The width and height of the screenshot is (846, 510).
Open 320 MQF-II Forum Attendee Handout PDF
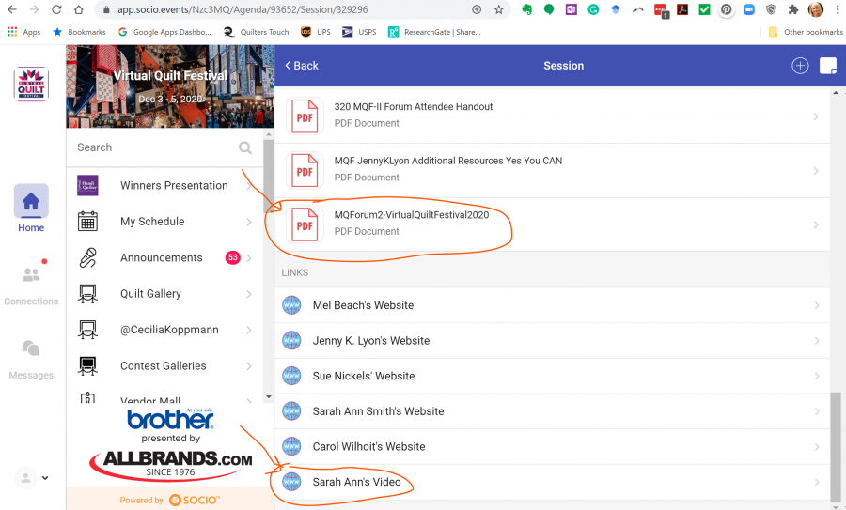click(552, 116)
